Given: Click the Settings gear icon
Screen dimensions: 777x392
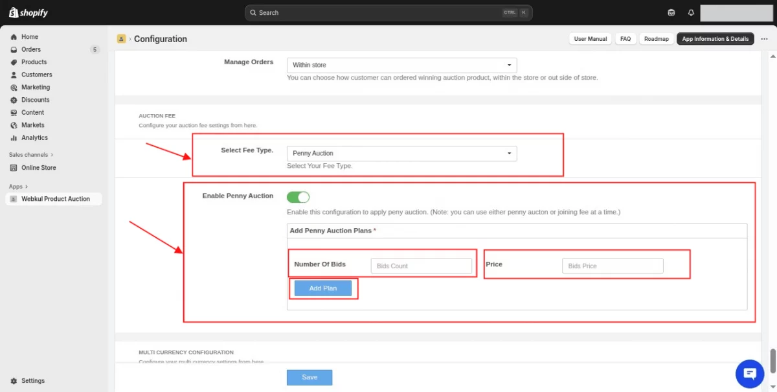Looking at the screenshot, I should click(14, 381).
